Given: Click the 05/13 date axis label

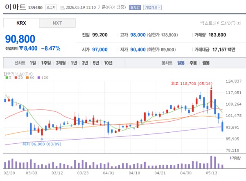Looking at the screenshot, I should click(x=211, y=173).
